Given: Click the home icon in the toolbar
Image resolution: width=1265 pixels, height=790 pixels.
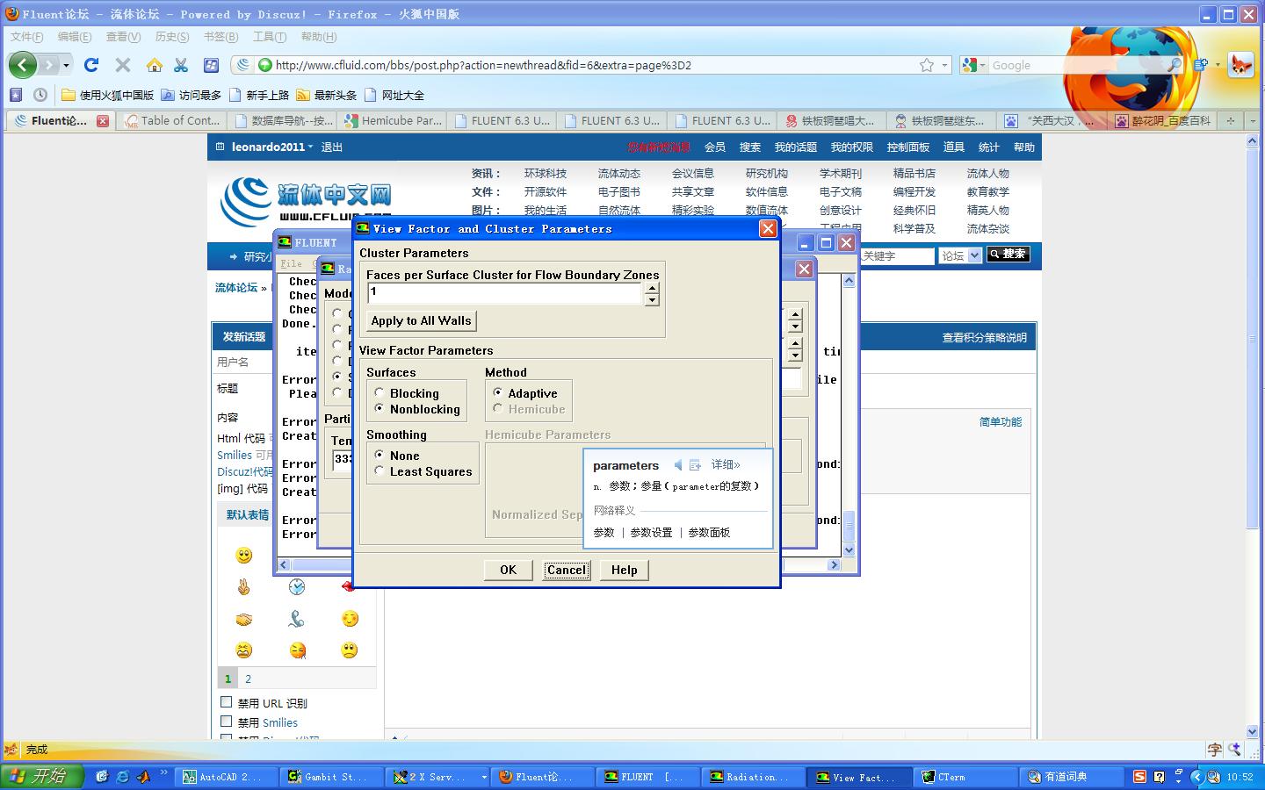Looking at the screenshot, I should tap(155, 65).
